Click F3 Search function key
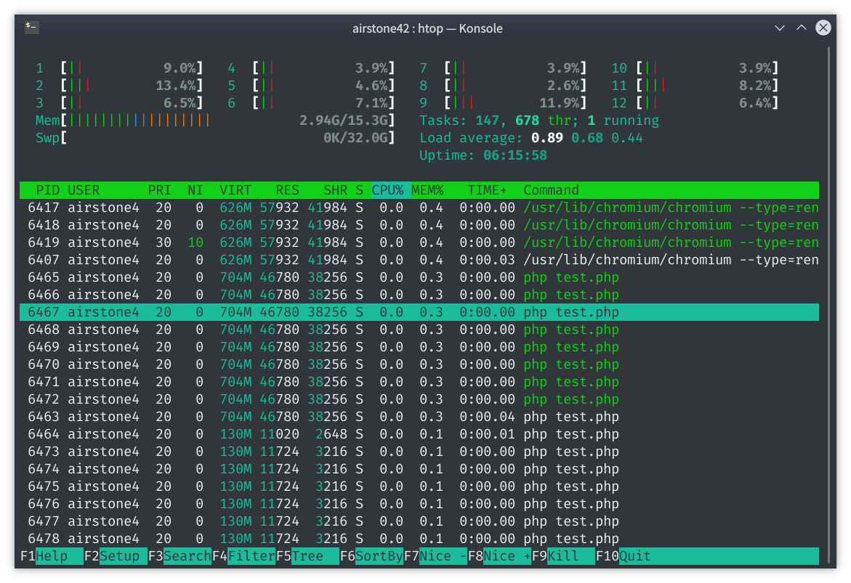The image size is (851, 583). point(179,556)
